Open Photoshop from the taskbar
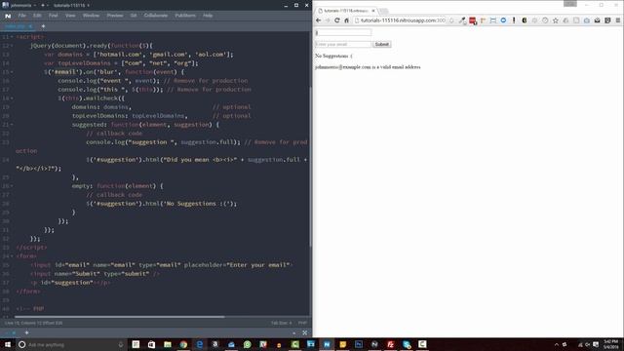Viewport: 624px width, 351px height. (x=359, y=344)
